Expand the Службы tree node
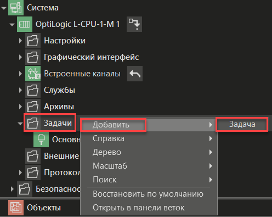272x217 pixels. click(x=20, y=90)
